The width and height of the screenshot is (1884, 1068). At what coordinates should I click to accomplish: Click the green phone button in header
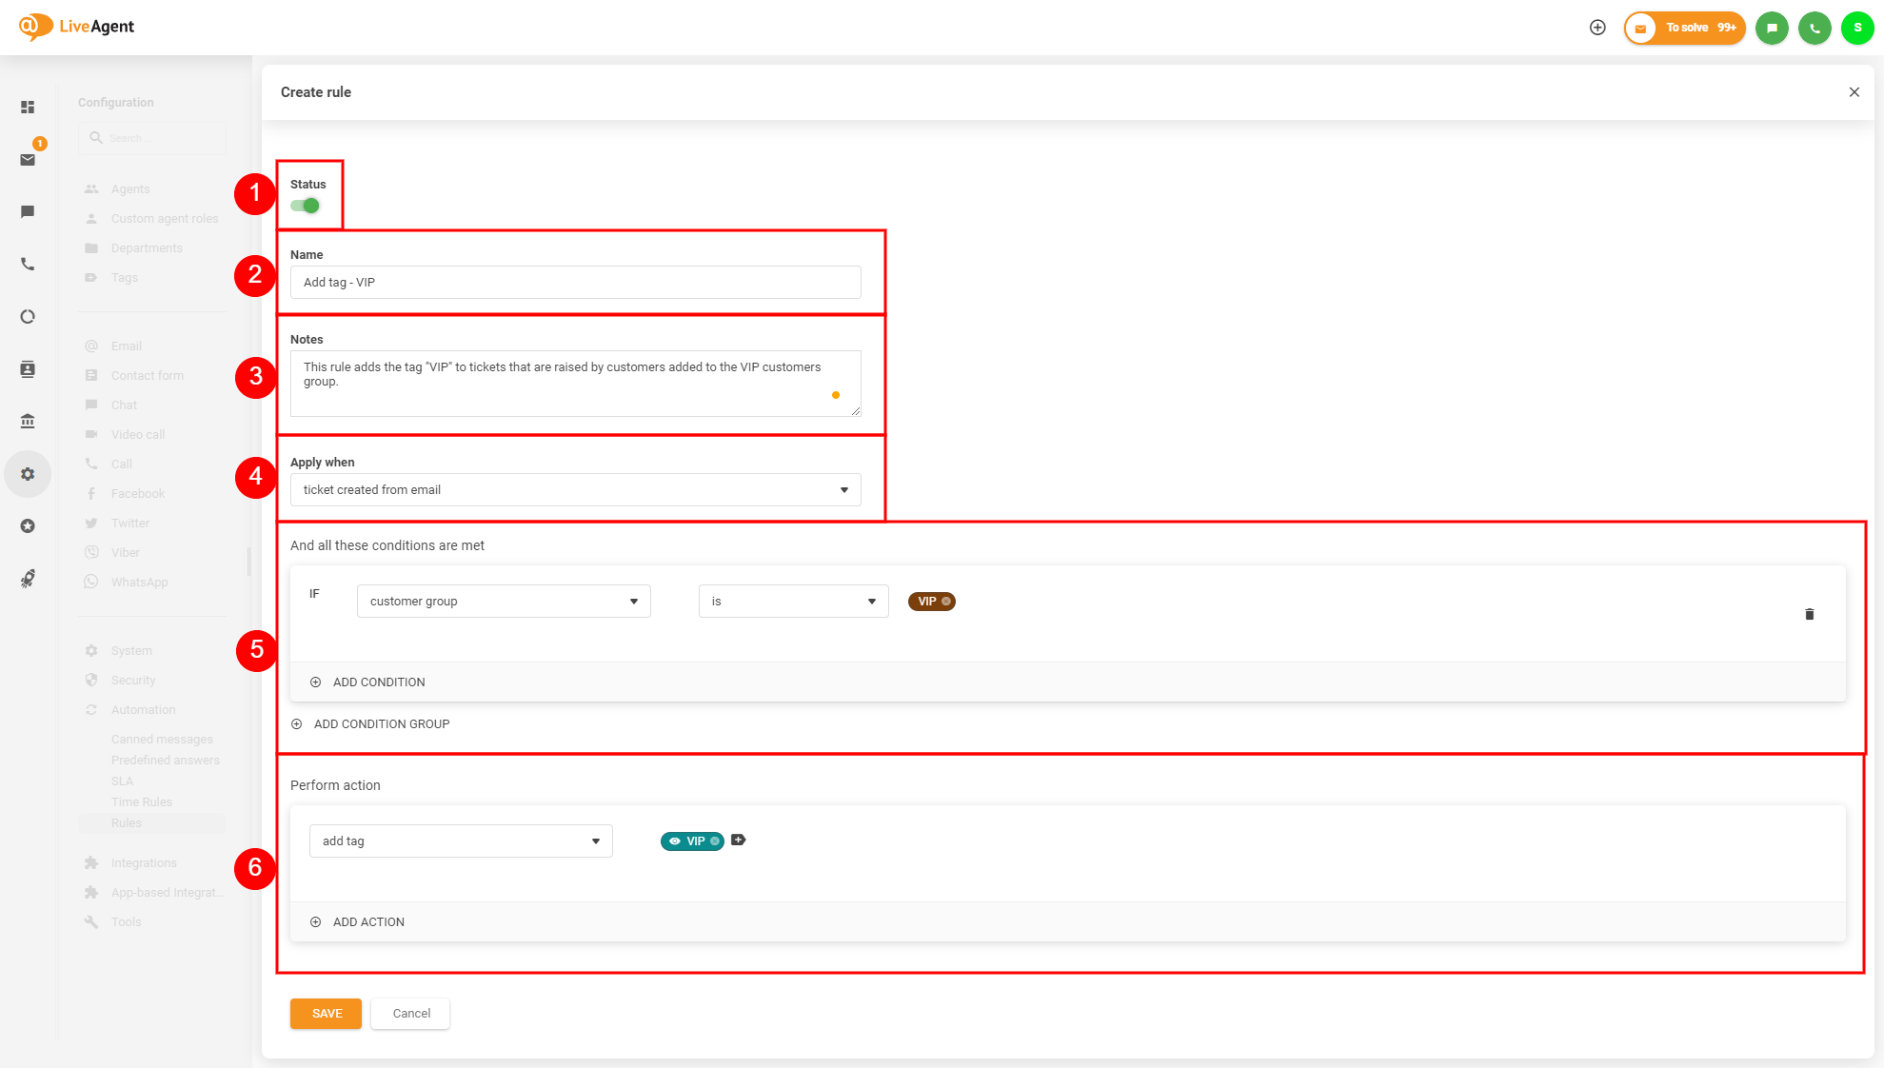click(x=1815, y=28)
